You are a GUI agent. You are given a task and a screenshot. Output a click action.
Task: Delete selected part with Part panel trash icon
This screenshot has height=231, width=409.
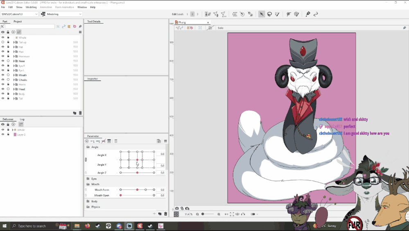click(80, 113)
